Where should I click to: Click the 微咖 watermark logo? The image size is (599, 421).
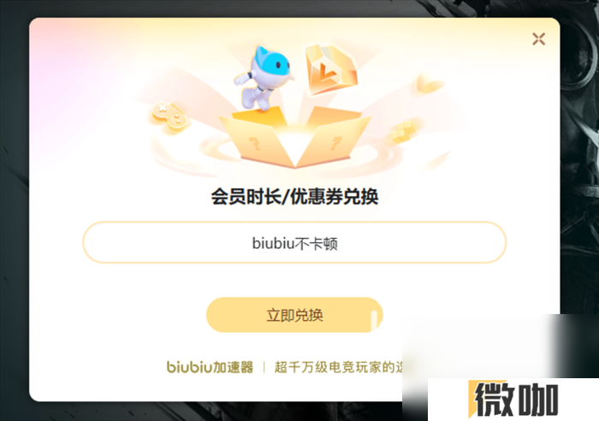tap(513, 400)
